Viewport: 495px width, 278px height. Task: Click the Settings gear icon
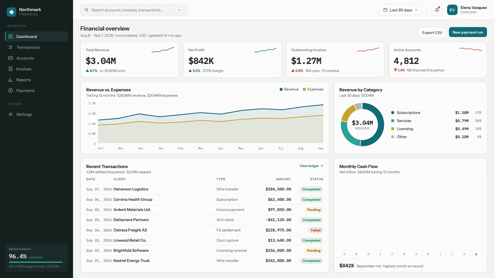[x=10, y=114]
